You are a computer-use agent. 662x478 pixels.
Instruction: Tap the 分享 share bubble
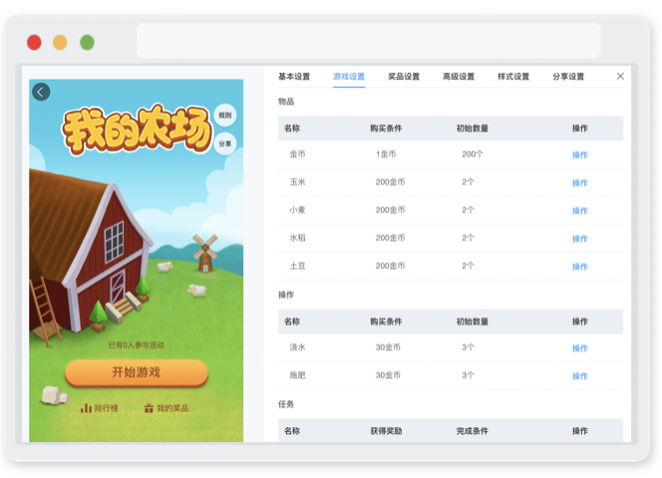pos(225,143)
